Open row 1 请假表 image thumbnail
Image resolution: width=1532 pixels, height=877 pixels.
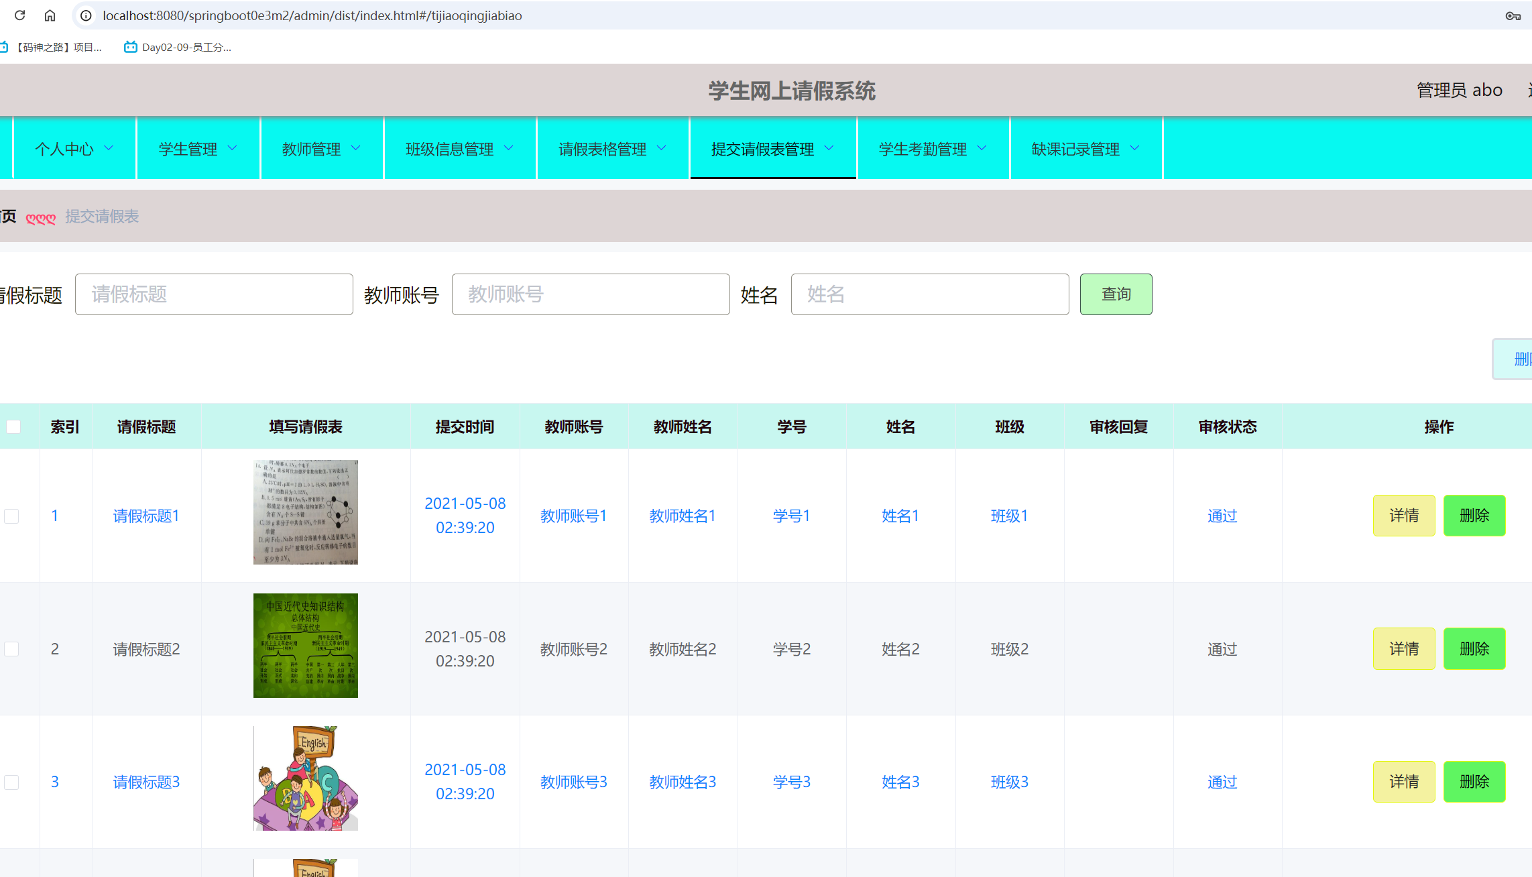click(305, 512)
